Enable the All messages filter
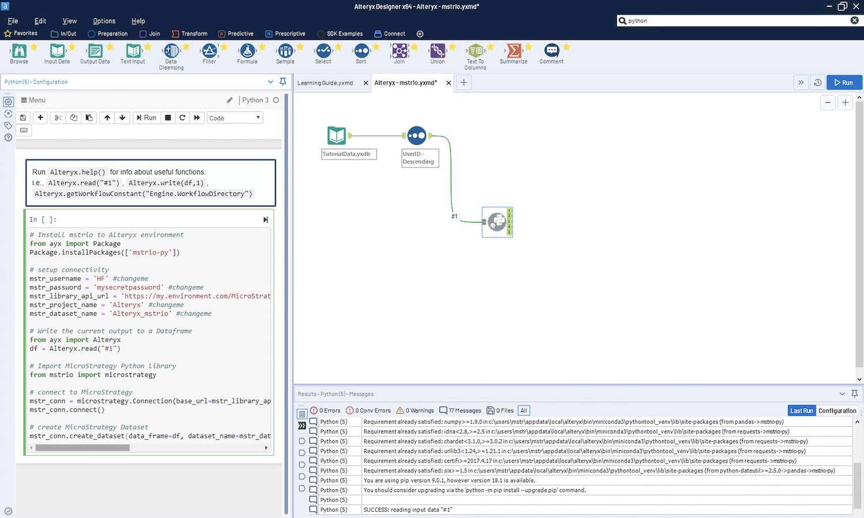 (523, 410)
